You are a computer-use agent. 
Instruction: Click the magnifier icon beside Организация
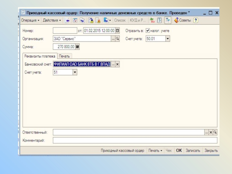117,39
